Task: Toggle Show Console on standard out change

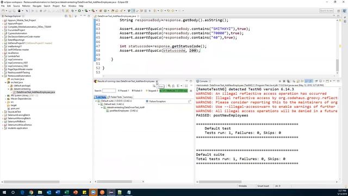Action: [307, 81]
